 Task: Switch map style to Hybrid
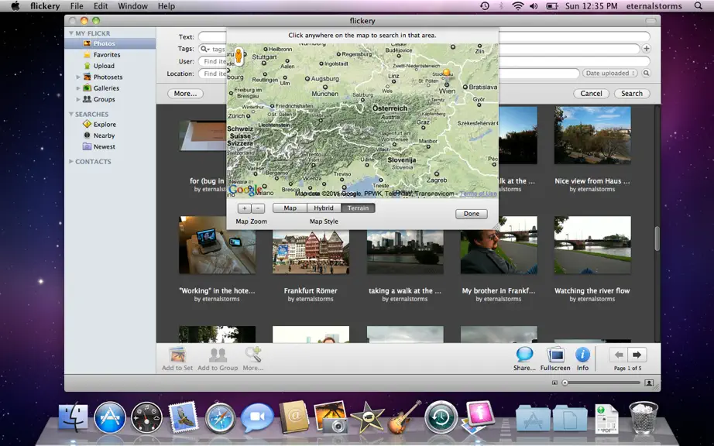point(324,208)
